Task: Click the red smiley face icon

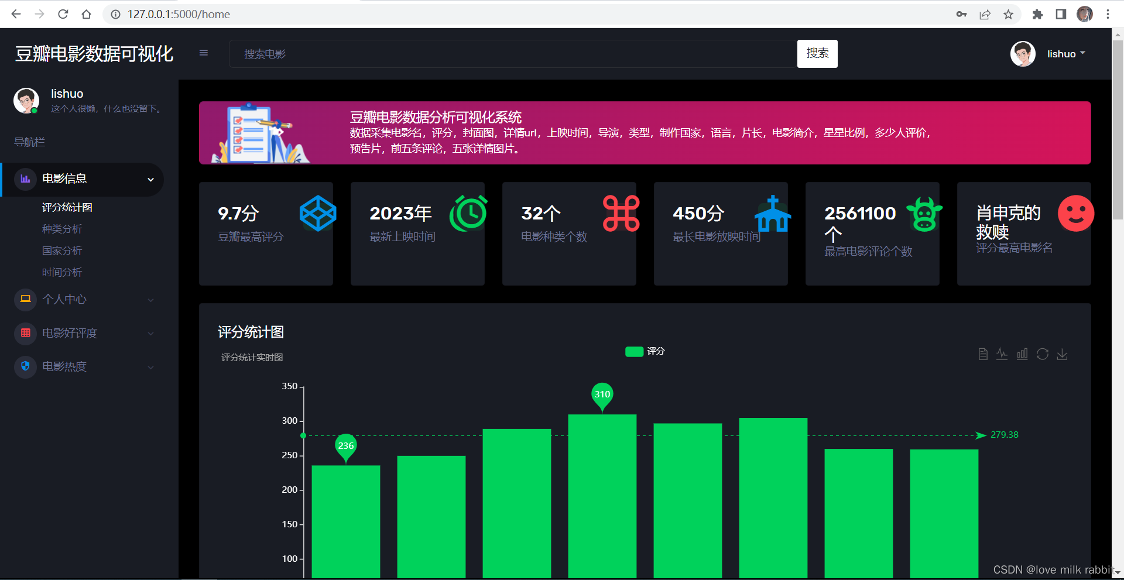Action: coord(1076,213)
